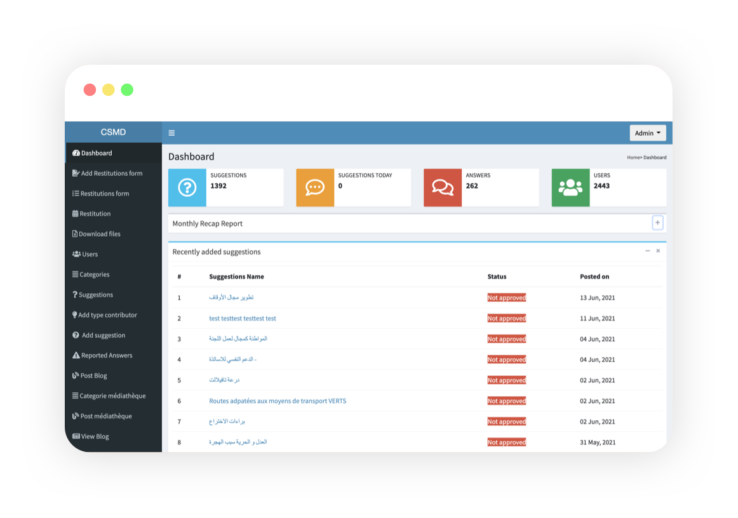Toggle closed the Recently added suggestions widget

pyautogui.click(x=658, y=251)
